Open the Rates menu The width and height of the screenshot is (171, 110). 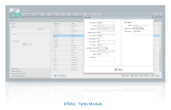(x=45, y=15)
